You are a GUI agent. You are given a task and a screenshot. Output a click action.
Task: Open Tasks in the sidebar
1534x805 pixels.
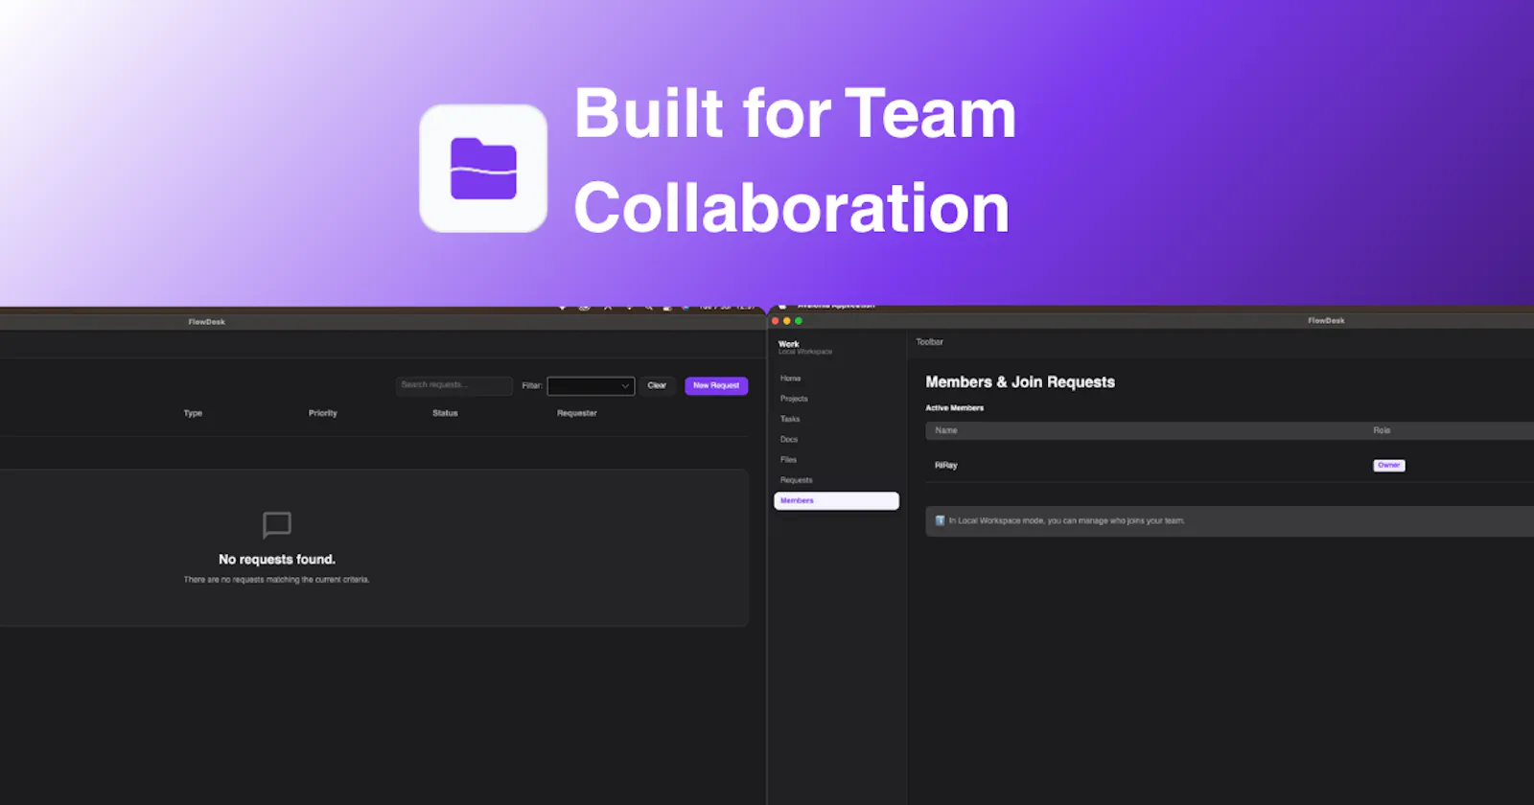click(790, 419)
